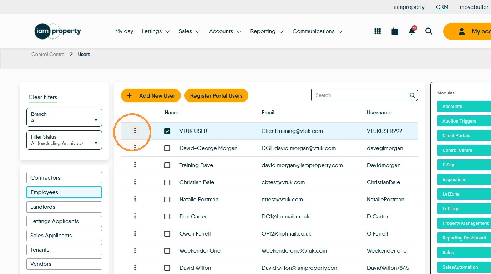Click the iamproperty logo
This screenshot has width=491, height=274.
pyautogui.click(x=58, y=31)
